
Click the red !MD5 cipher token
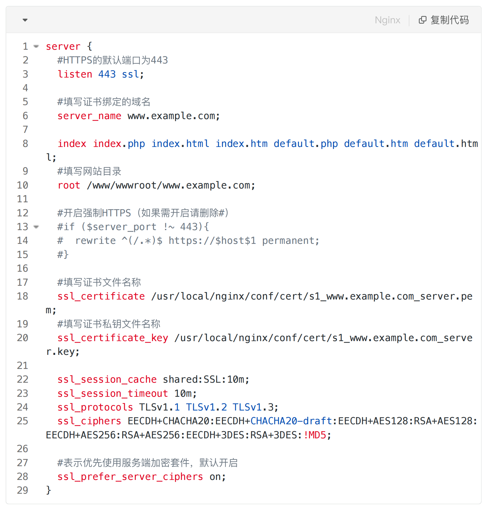point(315,435)
